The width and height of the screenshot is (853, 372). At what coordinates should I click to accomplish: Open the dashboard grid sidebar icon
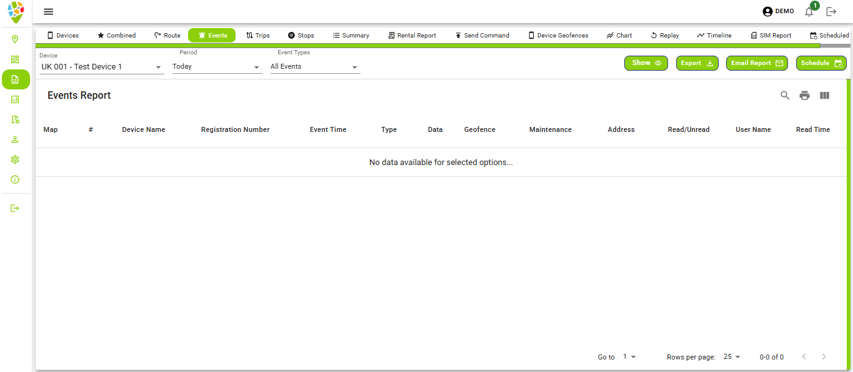coord(15,59)
